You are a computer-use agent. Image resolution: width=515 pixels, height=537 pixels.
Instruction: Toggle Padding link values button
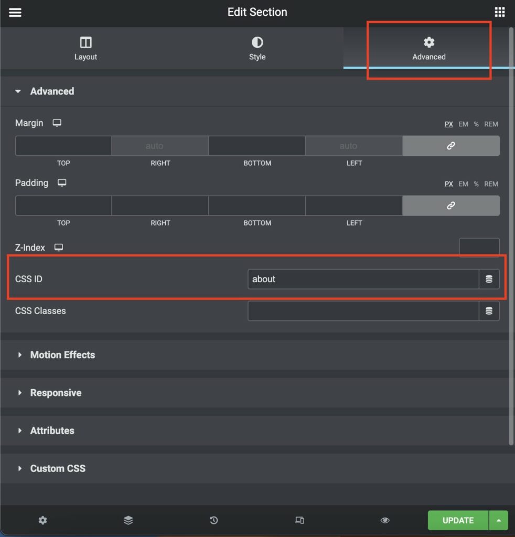point(450,206)
